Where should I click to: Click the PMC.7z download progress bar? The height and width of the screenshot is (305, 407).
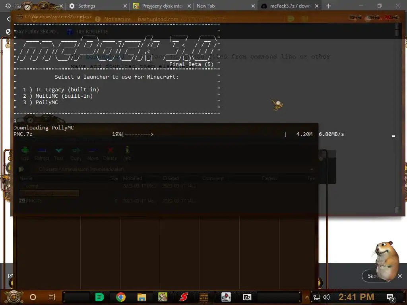204,134
